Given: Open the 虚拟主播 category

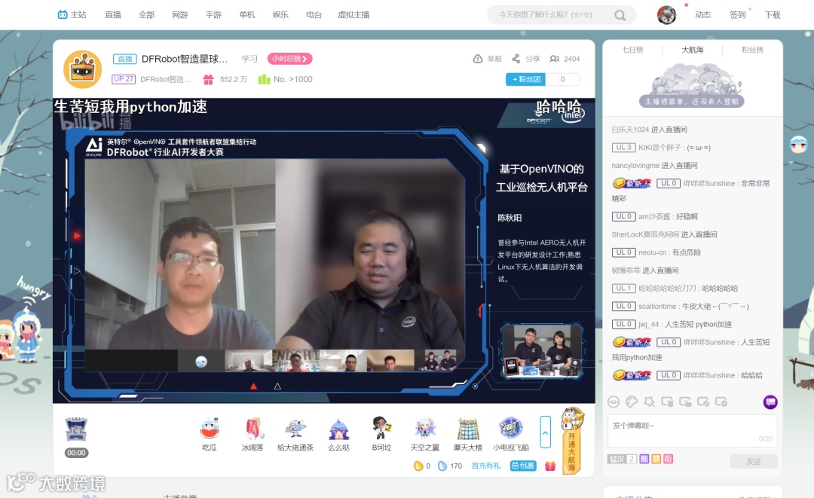Looking at the screenshot, I should tap(353, 14).
